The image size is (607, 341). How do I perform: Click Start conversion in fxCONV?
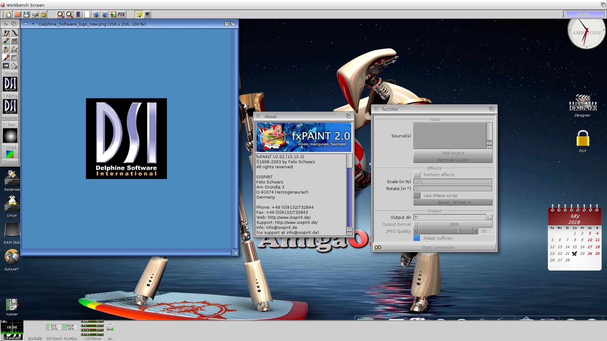(435, 247)
